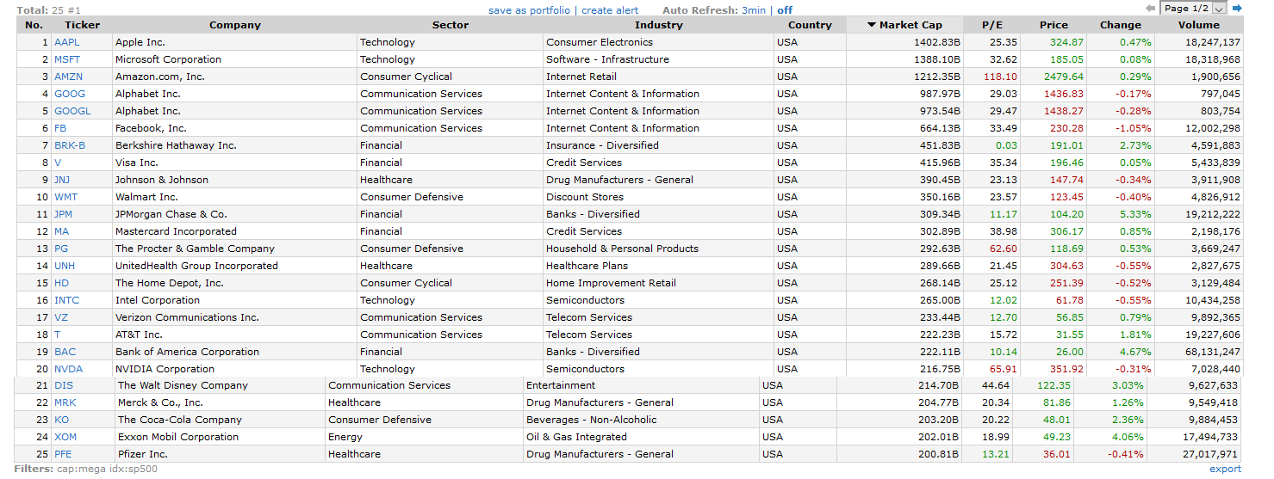Sort by P/E column header
The width and height of the screenshot is (1274, 479).
pos(992,25)
